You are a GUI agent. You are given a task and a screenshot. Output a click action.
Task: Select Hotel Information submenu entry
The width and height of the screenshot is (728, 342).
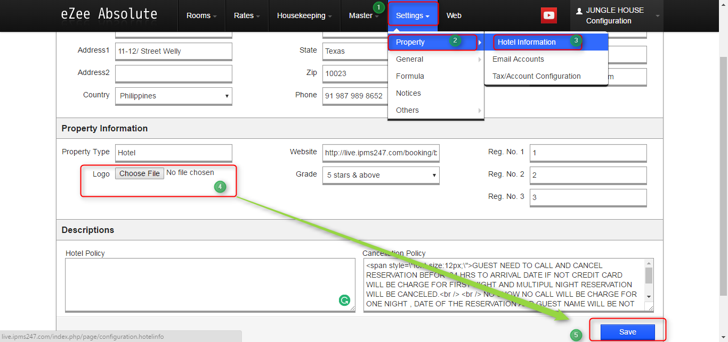pyautogui.click(x=546, y=42)
